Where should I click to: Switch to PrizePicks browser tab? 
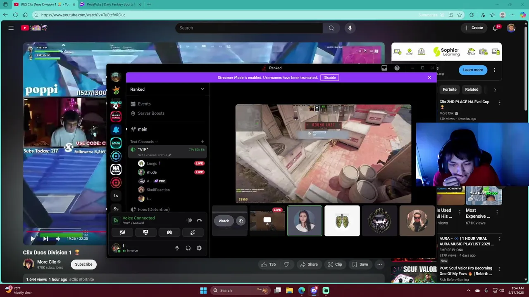pos(110,4)
